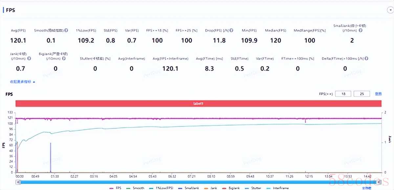Click the FPS threshold field showing 25

362,94
